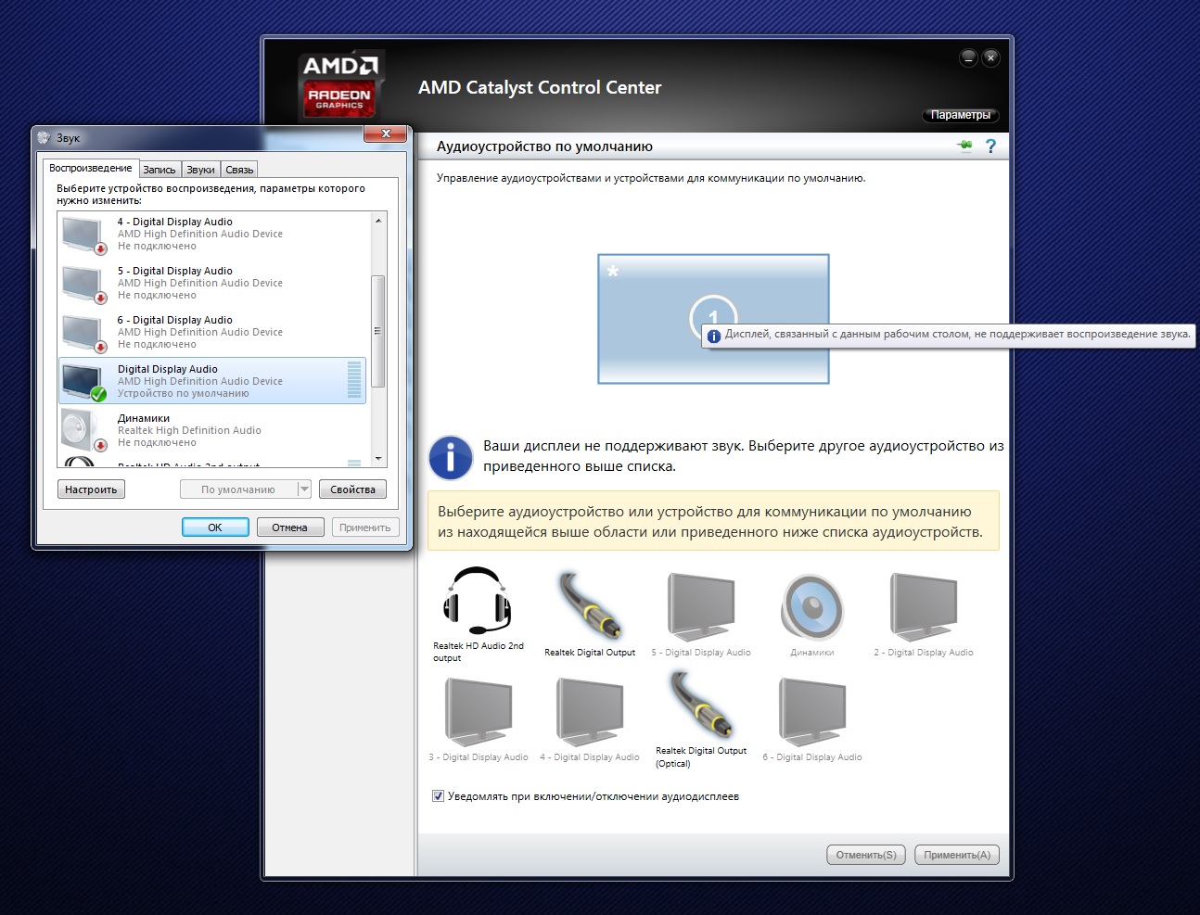
Task: Open the Связь tab
Action: coord(239,170)
